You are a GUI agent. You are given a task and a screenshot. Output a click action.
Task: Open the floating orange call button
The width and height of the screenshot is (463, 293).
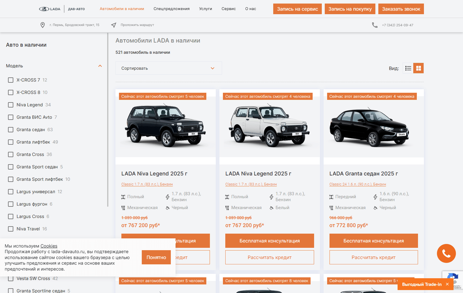[x=446, y=254]
